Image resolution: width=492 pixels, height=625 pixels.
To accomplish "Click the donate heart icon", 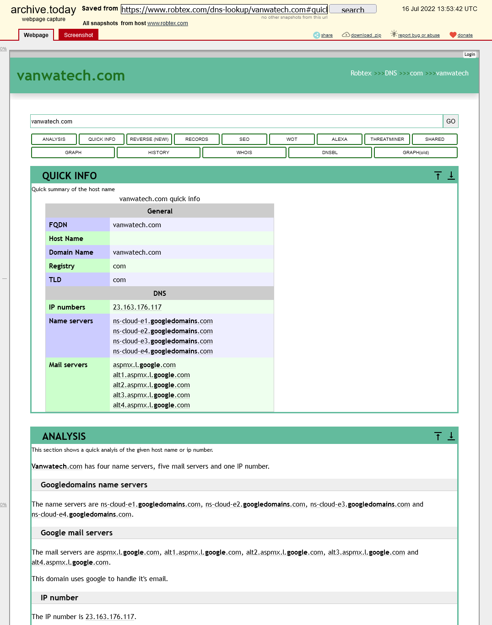I will [x=453, y=35].
